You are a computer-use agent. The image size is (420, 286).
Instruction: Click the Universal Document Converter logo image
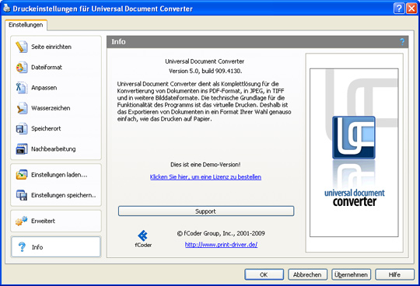point(354,153)
